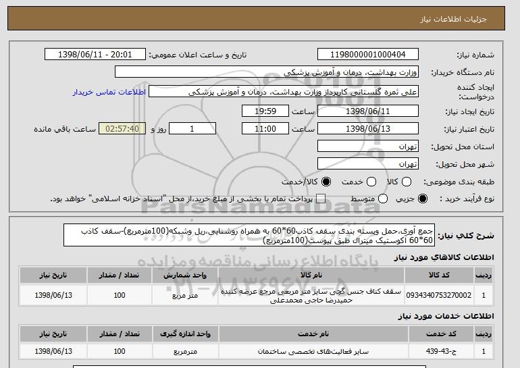
Task: Click the creation date field 1398/06/11
Action: pyautogui.click(x=368, y=111)
